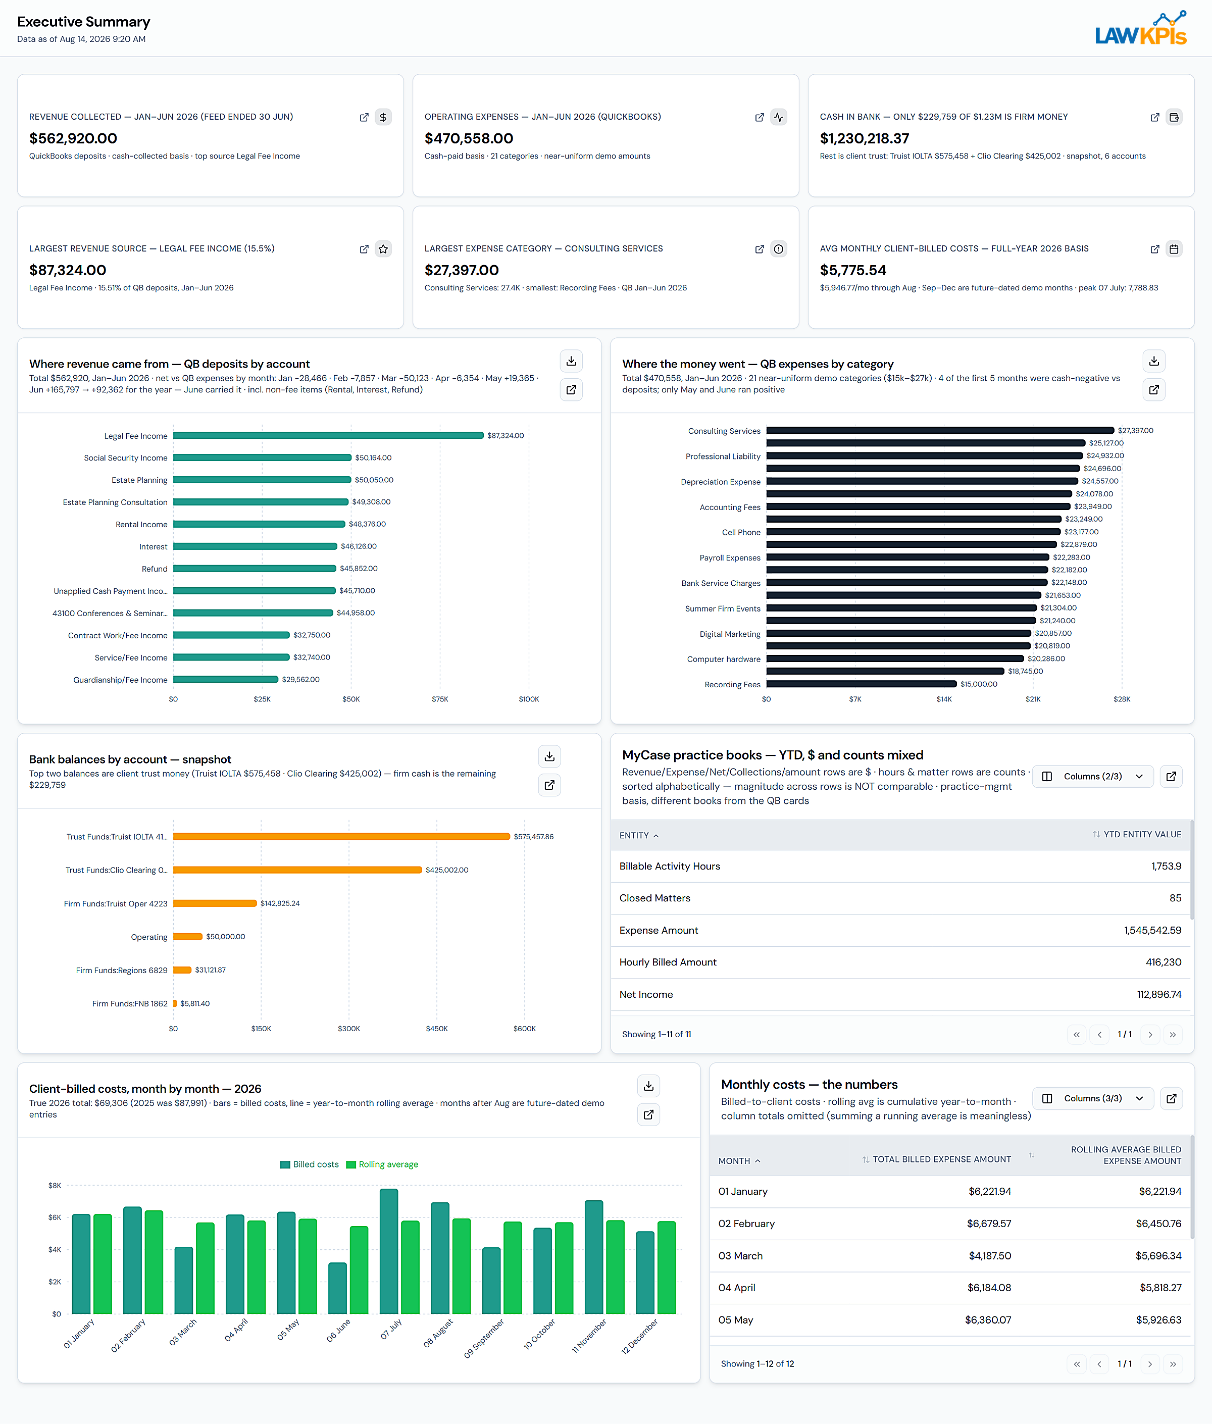1212x1424 pixels.
Task: Expand Where revenue came from chart externally
Action: pyautogui.click(x=572, y=389)
